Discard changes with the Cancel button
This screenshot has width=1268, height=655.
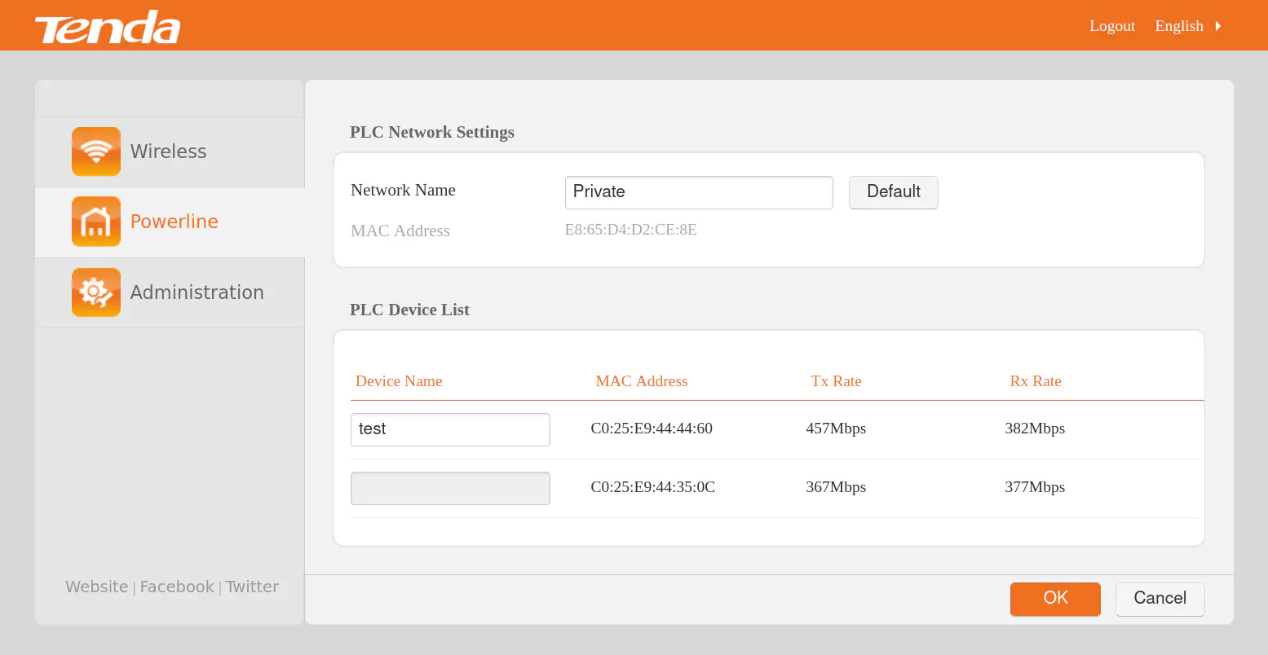pos(1160,599)
